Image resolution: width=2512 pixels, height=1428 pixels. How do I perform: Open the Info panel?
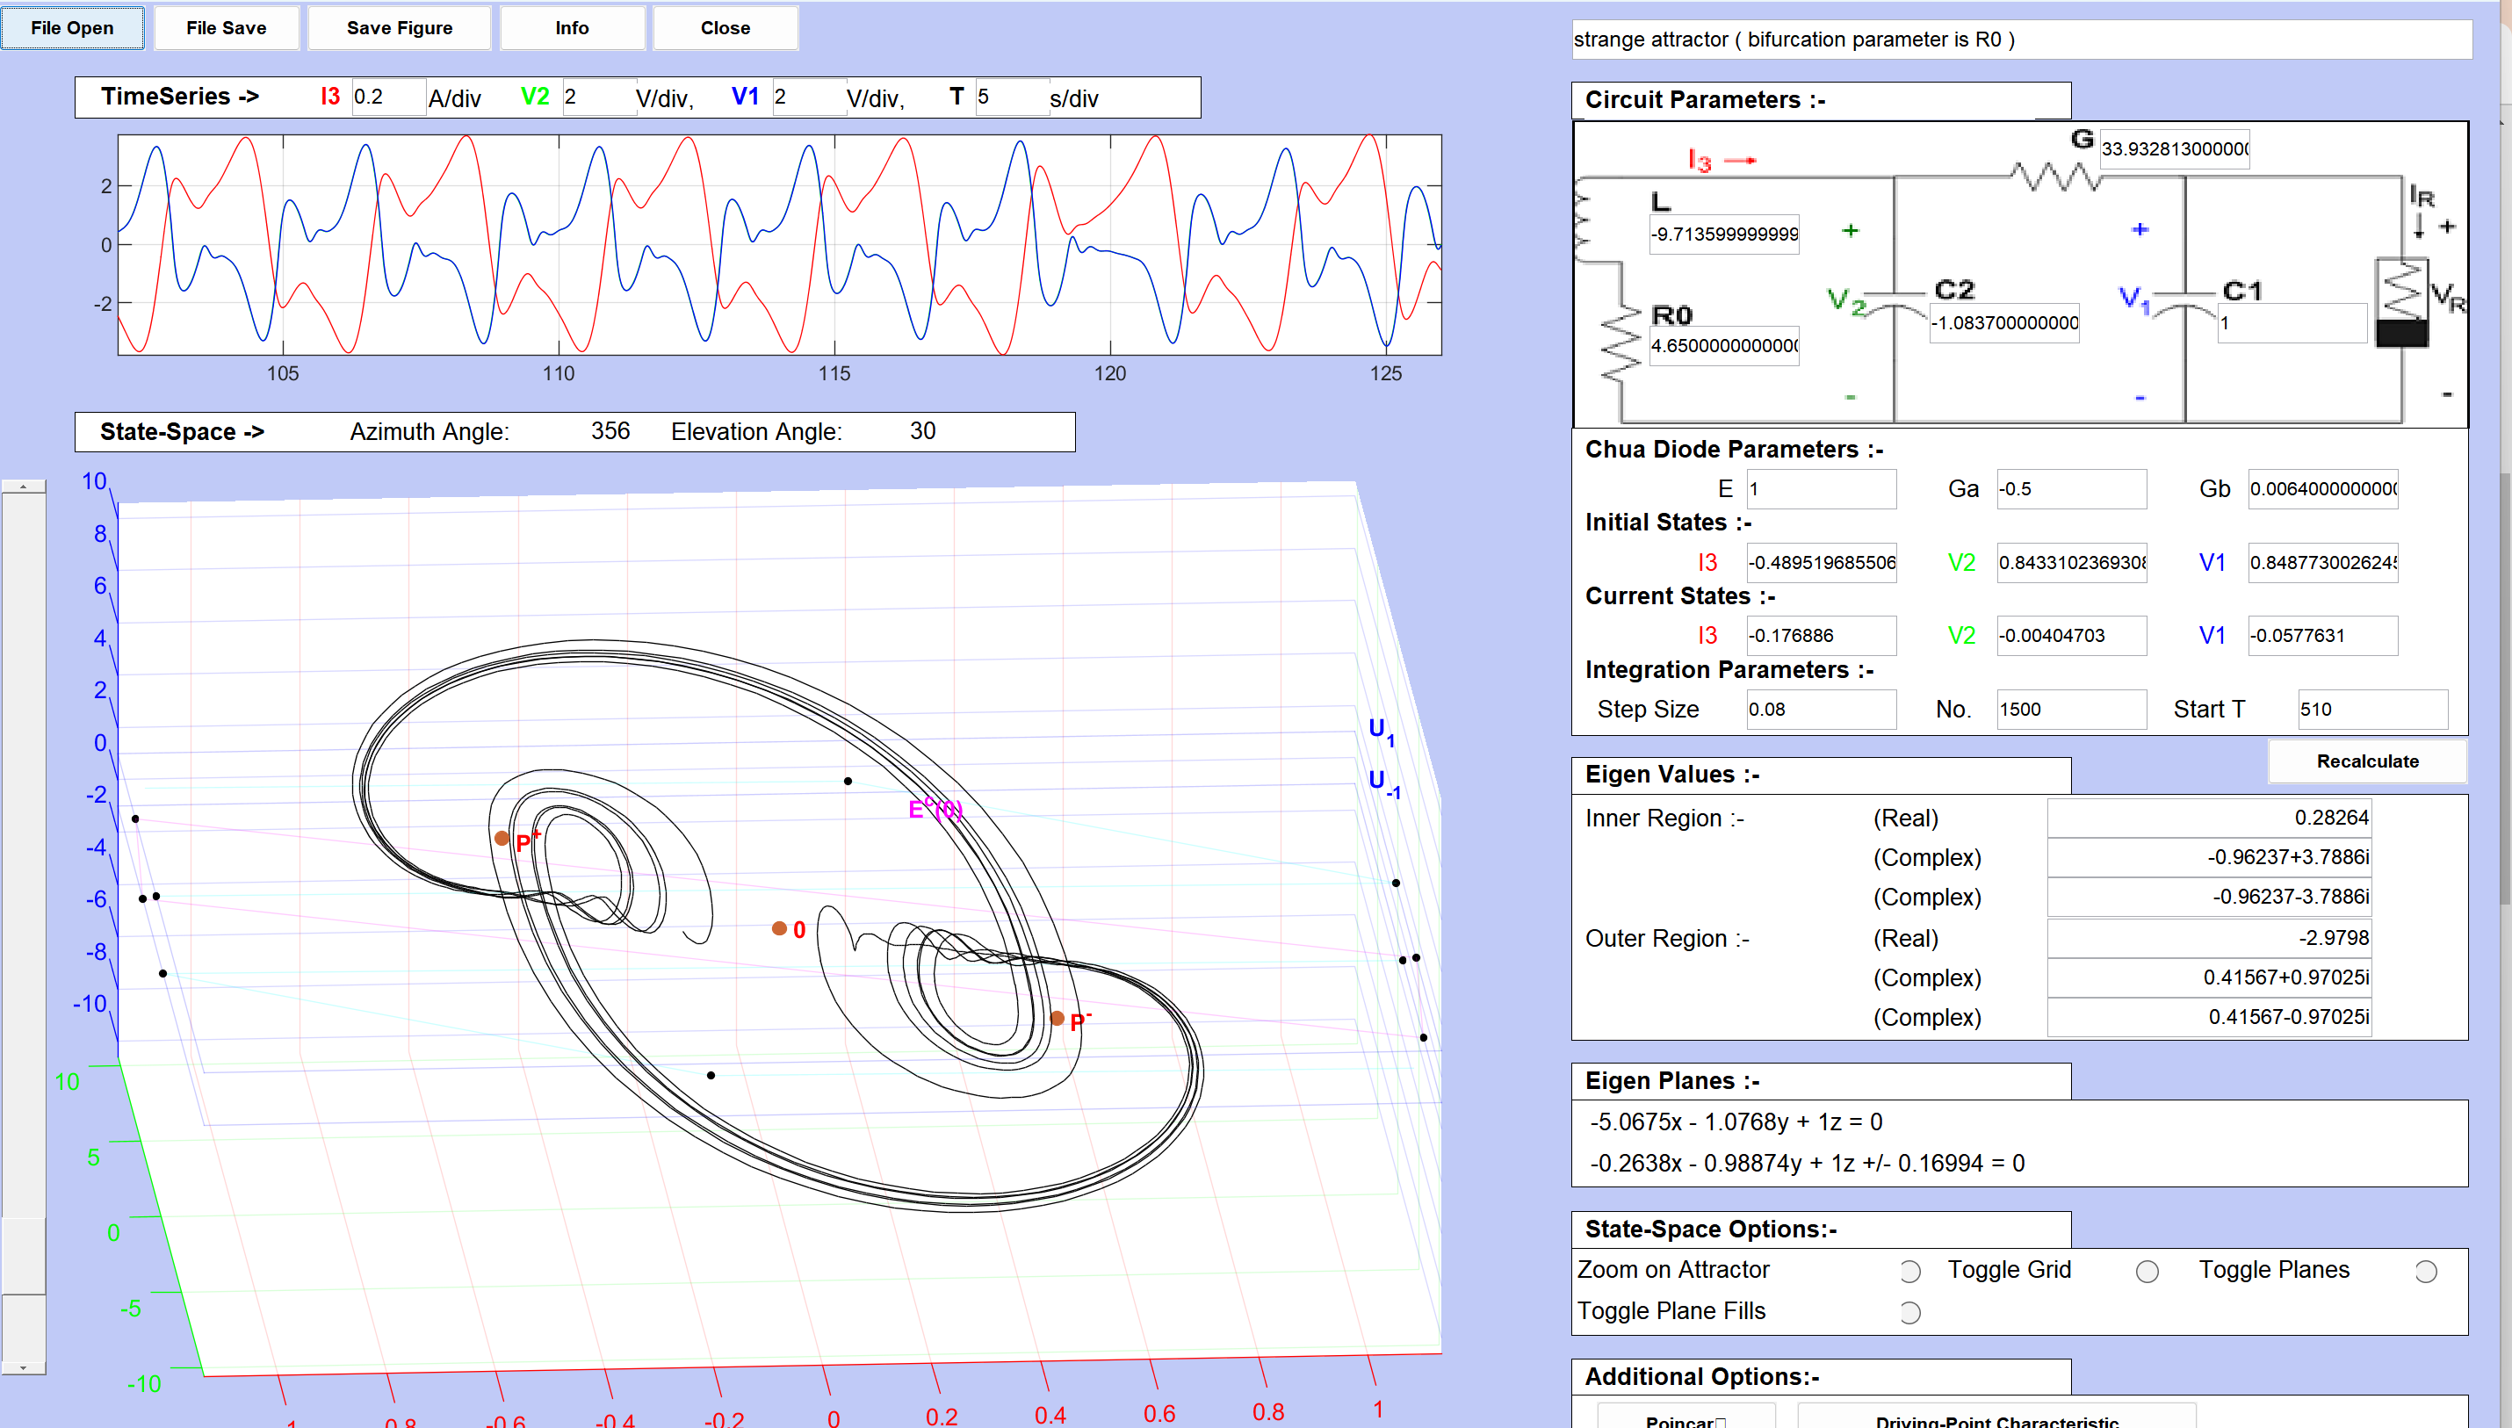click(x=572, y=27)
